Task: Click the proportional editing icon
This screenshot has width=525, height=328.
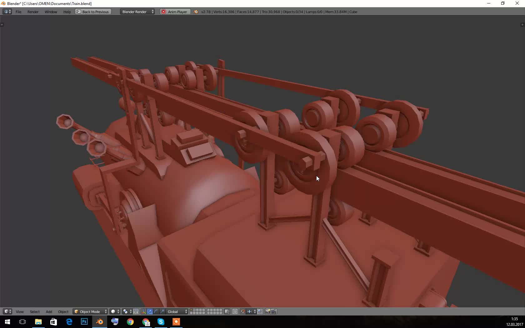Action: (x=235, y=311)
